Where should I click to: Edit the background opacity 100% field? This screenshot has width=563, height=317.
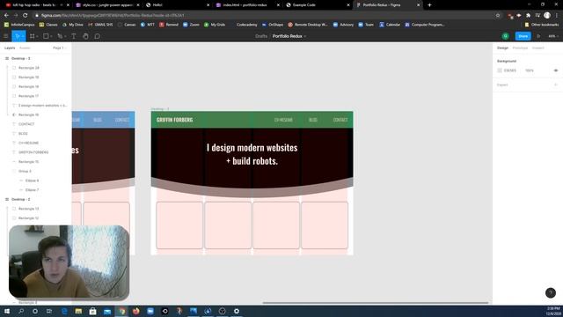click(x=530, y=70)
